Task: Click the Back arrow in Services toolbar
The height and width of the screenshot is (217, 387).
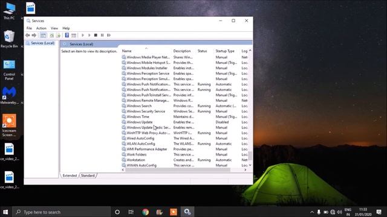Action: [28, 35]
